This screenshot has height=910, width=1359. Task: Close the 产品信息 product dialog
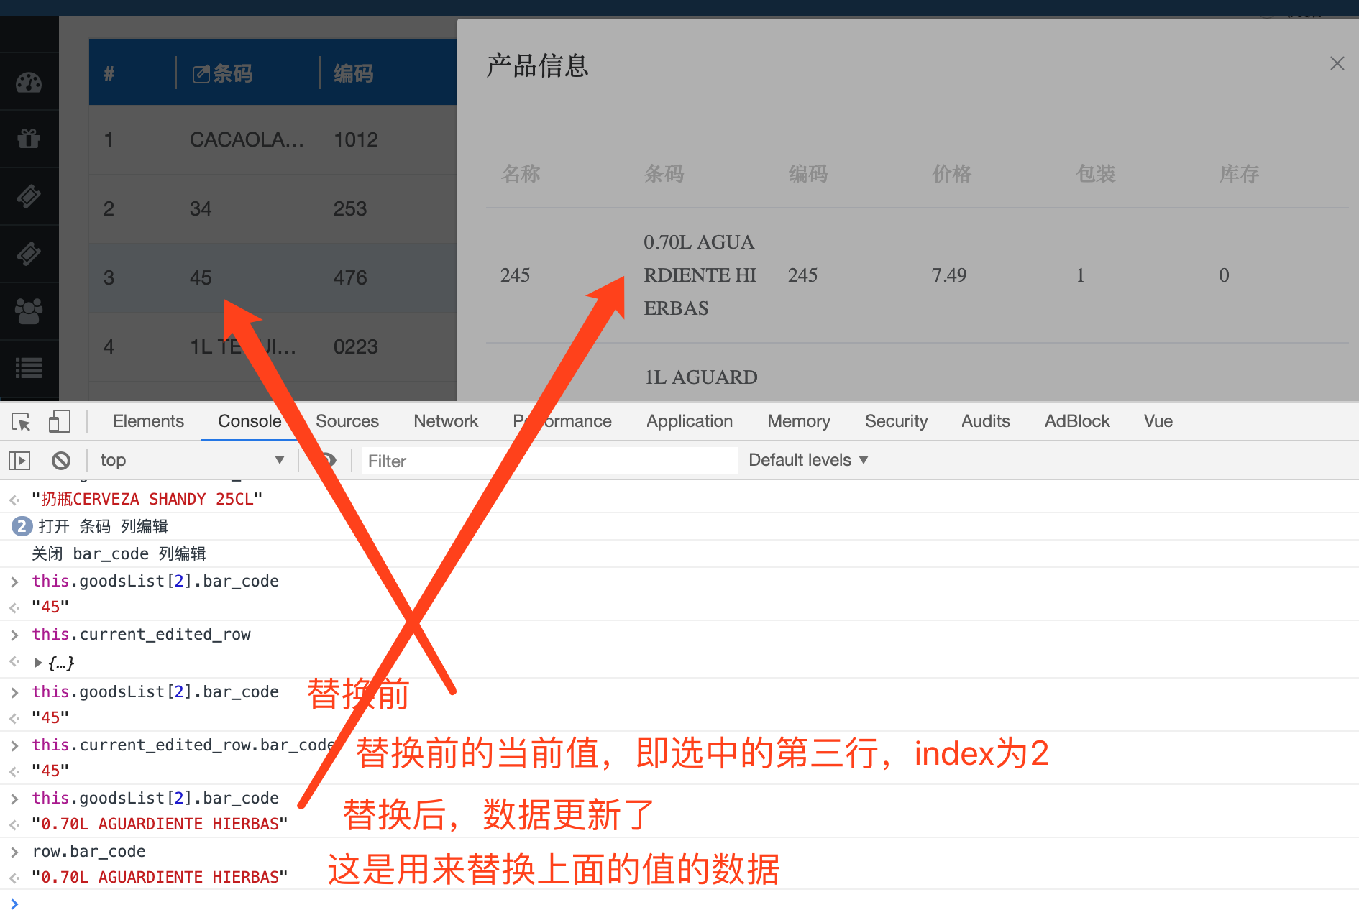click(1337, 63)
